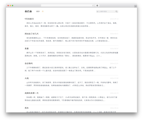Open the 更多 menu item
The height and width of the screenshot is (121, 143).
(x=38, y=11)
